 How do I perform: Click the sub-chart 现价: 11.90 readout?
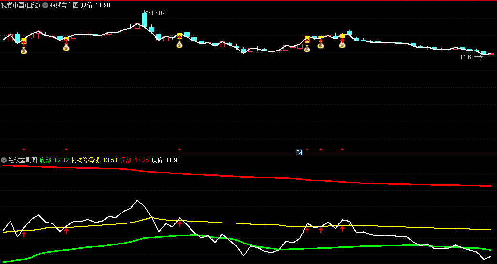(166, 160)
